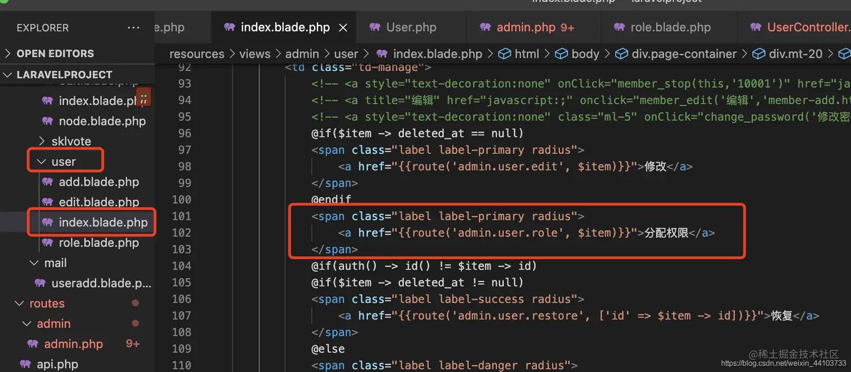Click the elephant icon on User.php tab
Screen dimensions: 851x372
375,27
